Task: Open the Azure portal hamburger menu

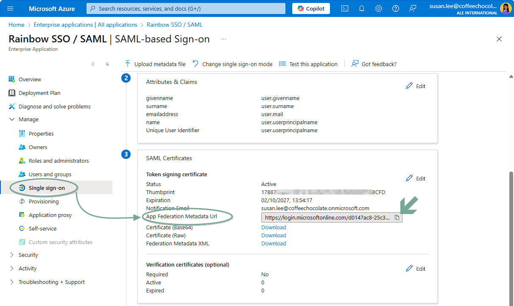Action: [11, 8]
